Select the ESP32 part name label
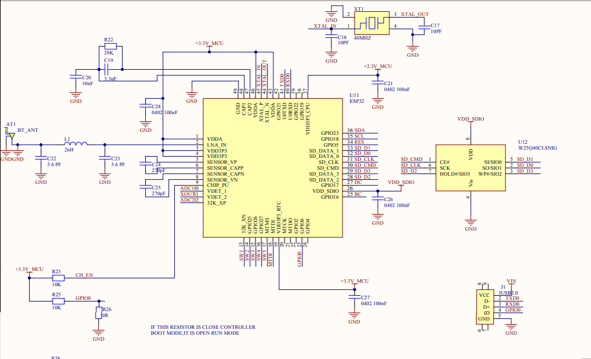 click(357, 101)
